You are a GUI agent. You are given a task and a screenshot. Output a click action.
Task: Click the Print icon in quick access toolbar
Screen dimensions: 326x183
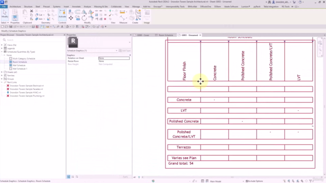[33, 26]
